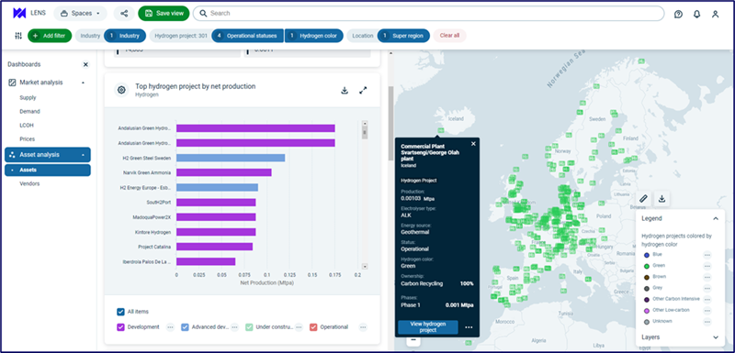Collapse the Legend panel

click(x=716, y=218)
